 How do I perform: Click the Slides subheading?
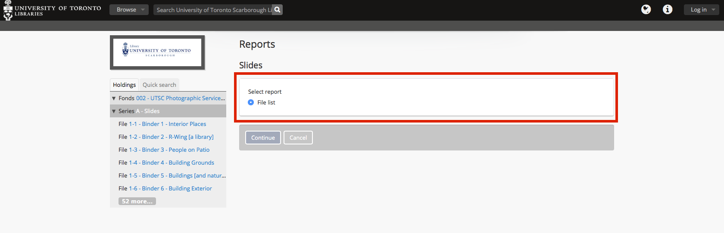click(251, 65)
